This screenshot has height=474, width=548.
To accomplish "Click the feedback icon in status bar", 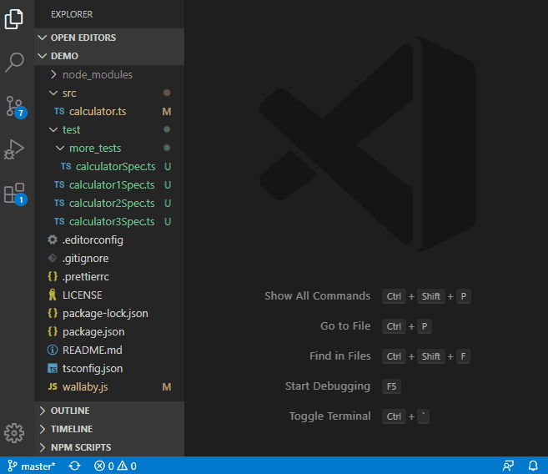I will click(x=508, y=466).
